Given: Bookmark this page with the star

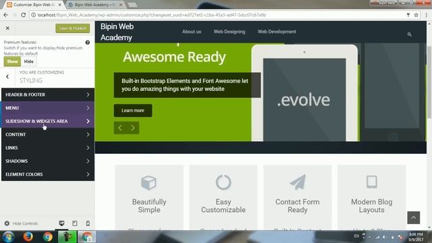Looking at the screenshot, I should pyautogui.click(x=416, y=15).
